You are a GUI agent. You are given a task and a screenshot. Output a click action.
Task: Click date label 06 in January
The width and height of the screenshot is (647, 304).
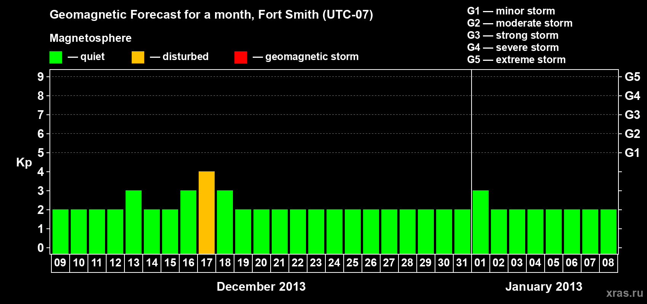point(572,263)
